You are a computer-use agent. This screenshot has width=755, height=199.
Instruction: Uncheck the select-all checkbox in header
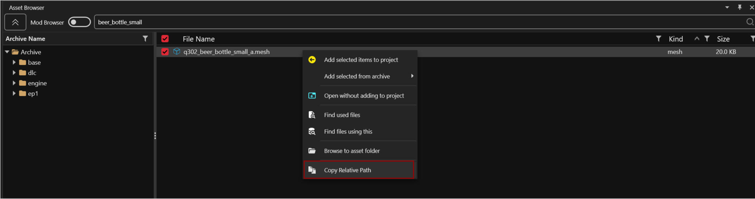(x=165, y=39)
